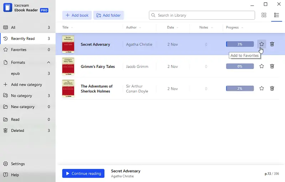Click the All book-list icon

coord(6,27)
